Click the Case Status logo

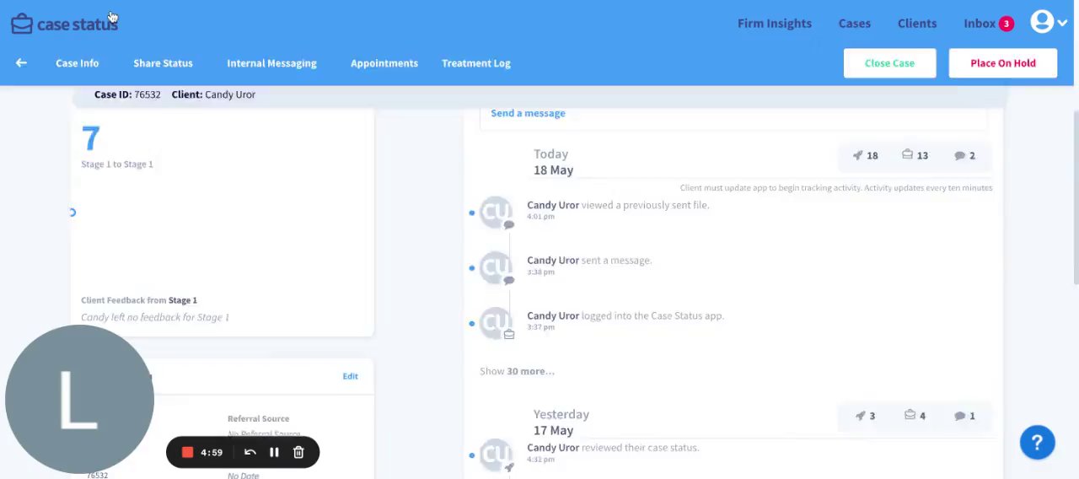pos(64,24)
